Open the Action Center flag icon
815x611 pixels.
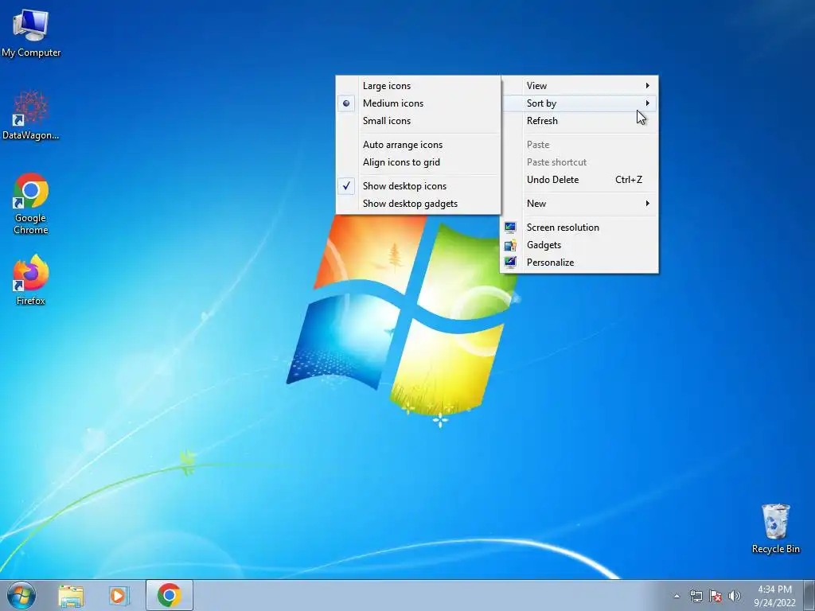tap(716, 596)
